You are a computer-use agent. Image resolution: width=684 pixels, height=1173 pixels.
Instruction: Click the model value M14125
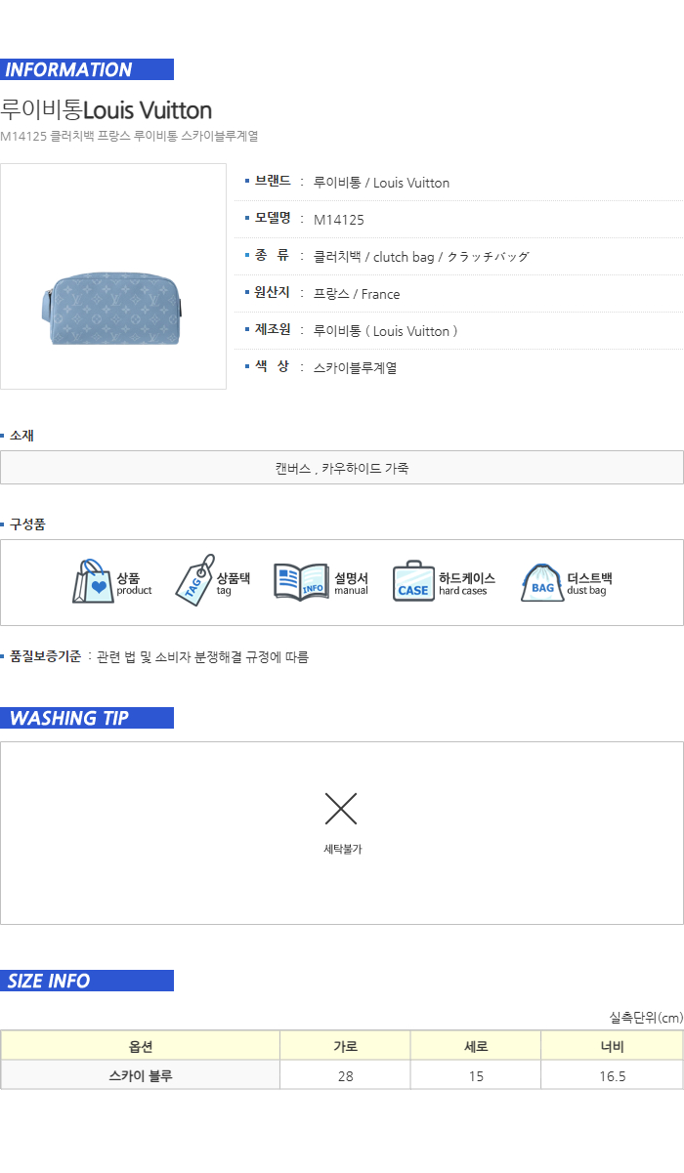339,220
